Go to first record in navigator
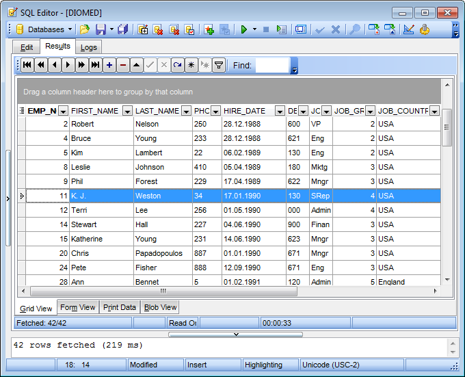Image resolution: width=465 pixels, height=377 pixels. (x=27, y=65)
